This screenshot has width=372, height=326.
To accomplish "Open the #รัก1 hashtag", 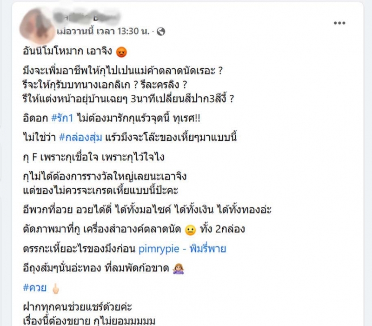I will click(x=62, y=118).
